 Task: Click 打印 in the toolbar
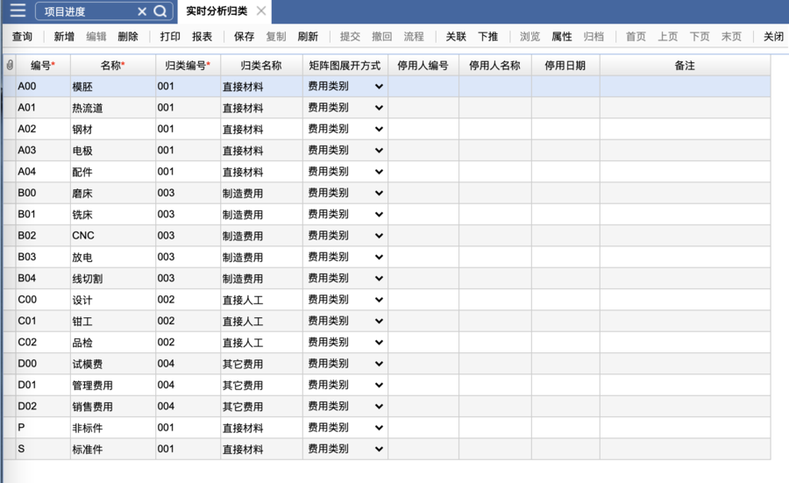(x=170, y=36)
